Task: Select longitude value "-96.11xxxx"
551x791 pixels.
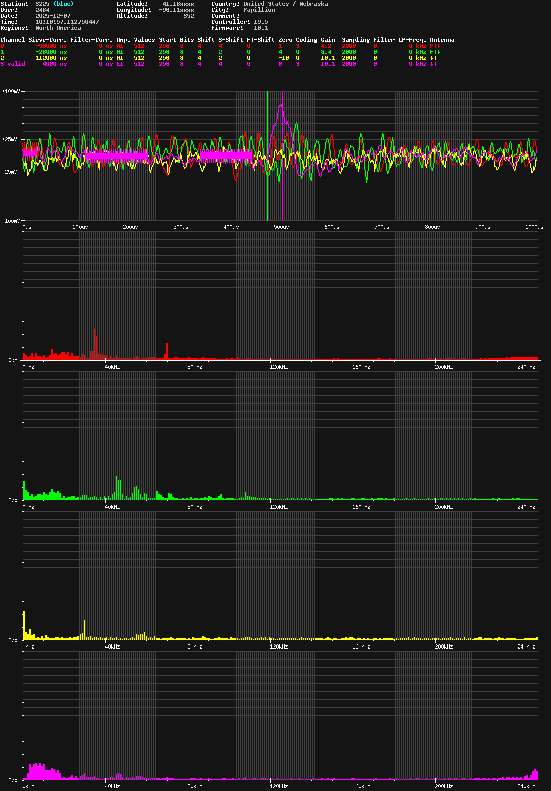Action: pos(176,10)
